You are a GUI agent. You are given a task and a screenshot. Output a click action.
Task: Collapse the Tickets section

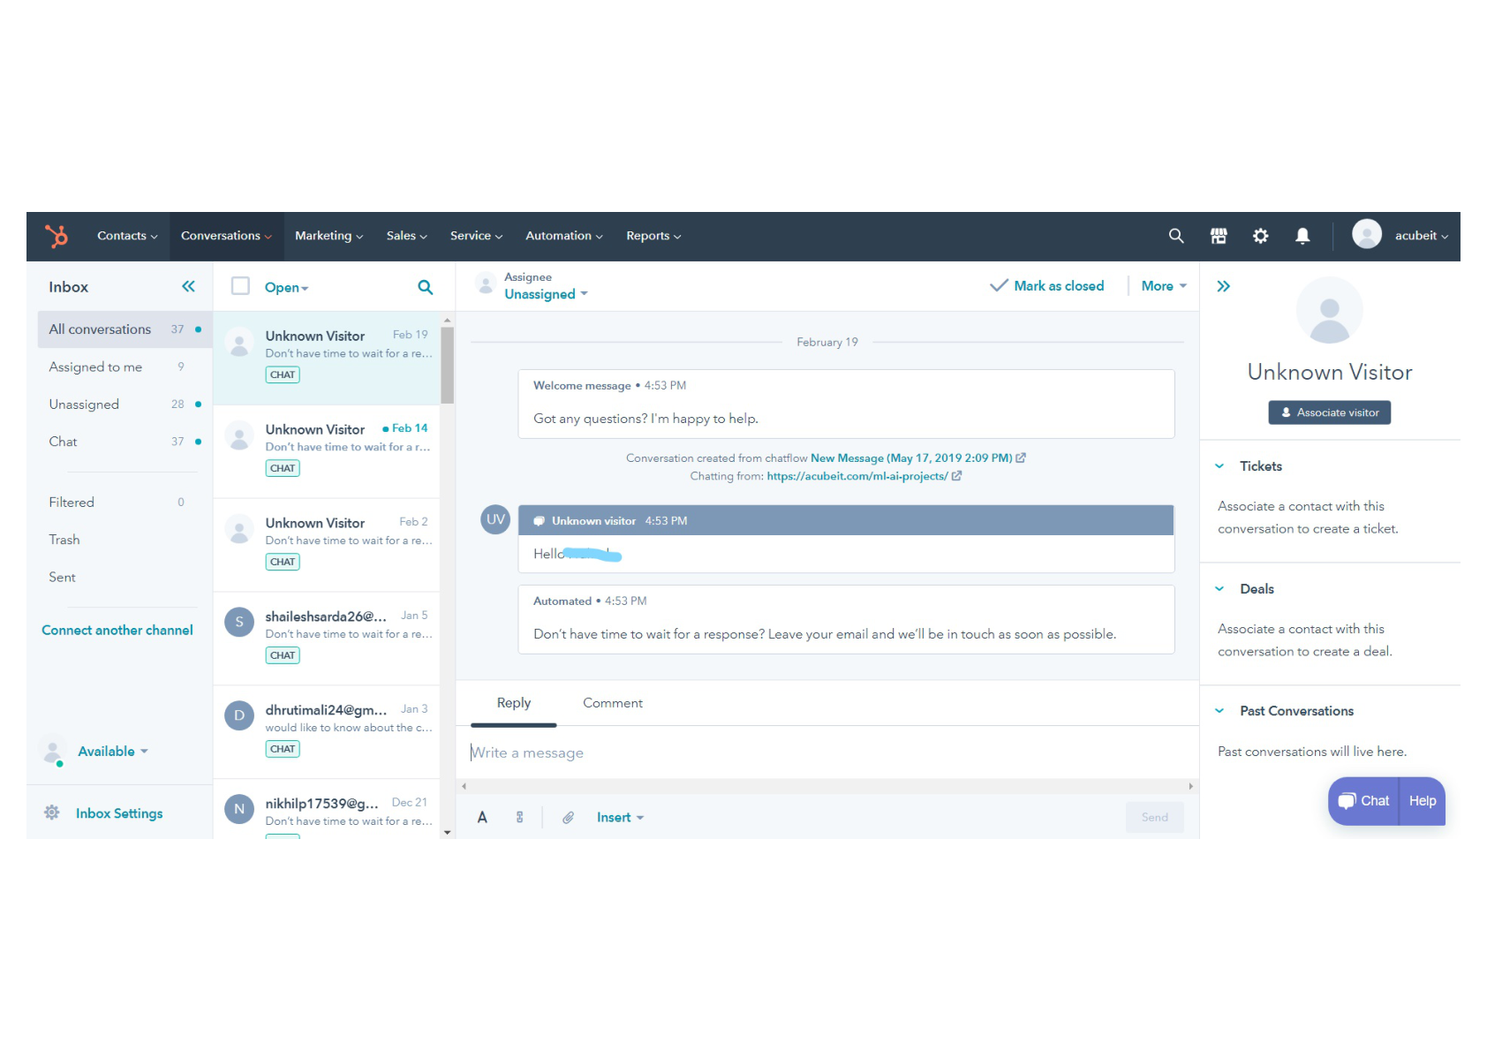1219,465
